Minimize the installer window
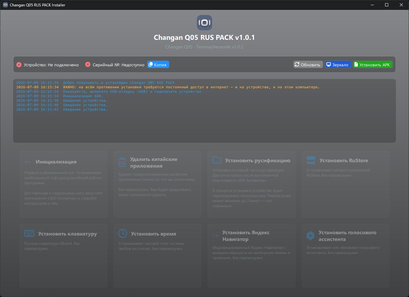409x297 pixels. coord(372,5)
